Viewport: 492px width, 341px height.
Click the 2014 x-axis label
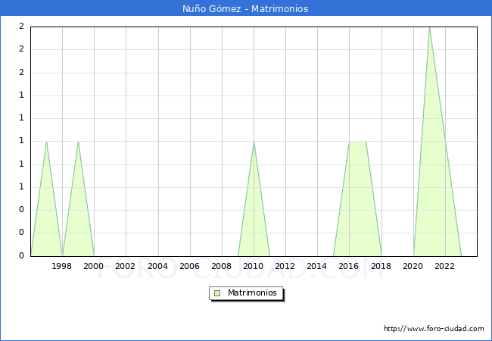point(317,266)
